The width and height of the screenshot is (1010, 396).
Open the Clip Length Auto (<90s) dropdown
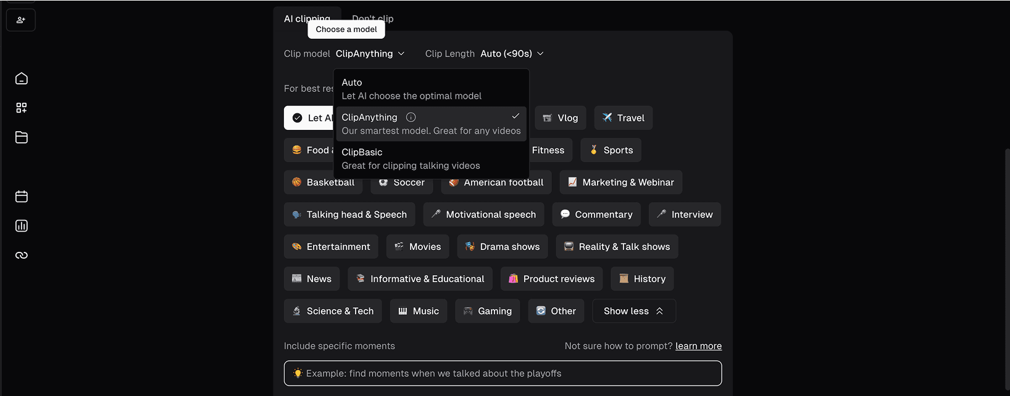point(512,54)
